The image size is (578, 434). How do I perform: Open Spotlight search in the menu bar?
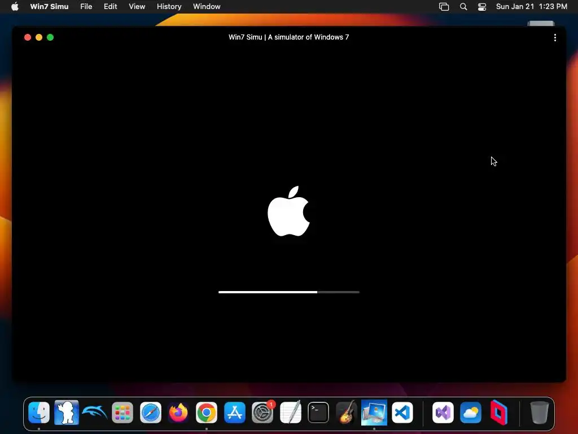tap(463, 7)
